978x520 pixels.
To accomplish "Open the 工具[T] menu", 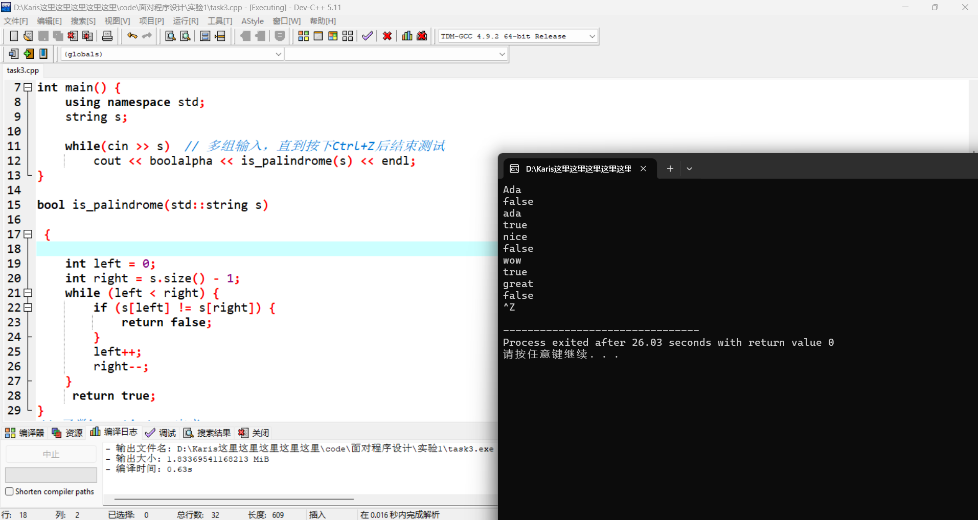I will [x=220, y=21].
